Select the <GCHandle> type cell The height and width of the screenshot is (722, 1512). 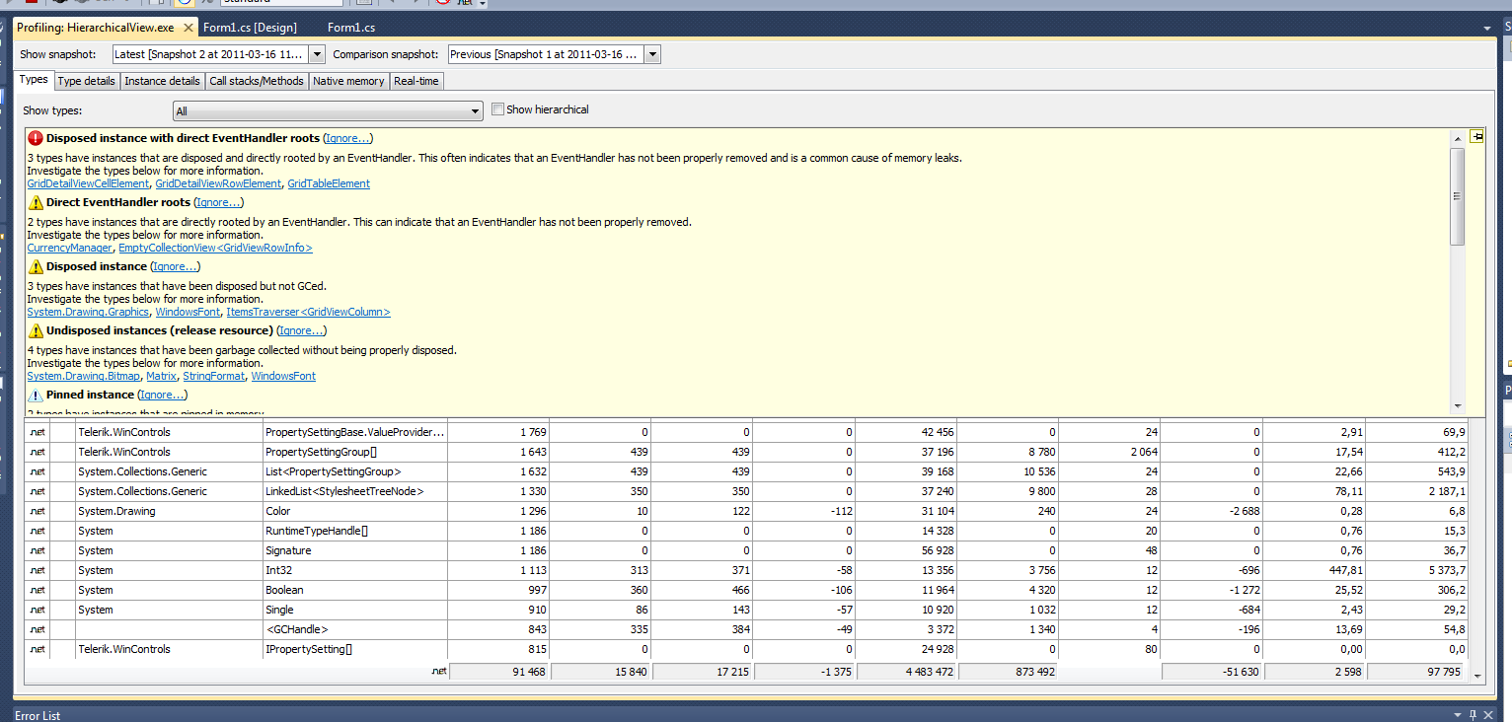(355, 629)
